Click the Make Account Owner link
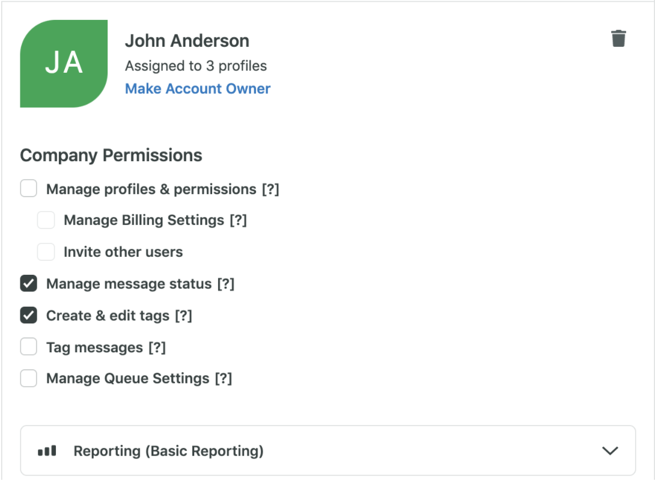This screenshot has width=655, height=481. click(x=198, y=88)
